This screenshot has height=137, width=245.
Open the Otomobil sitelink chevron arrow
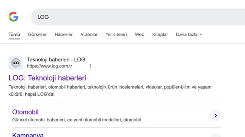(216, 116)
